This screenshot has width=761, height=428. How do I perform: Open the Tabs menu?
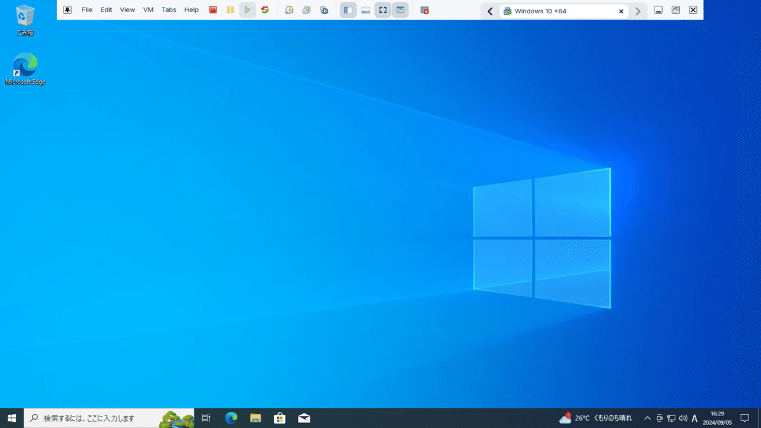(x=169, y=10)
